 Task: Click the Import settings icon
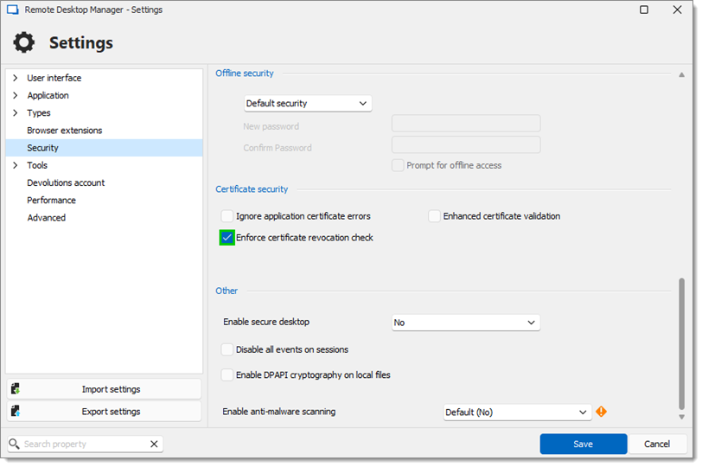point(16,388)
